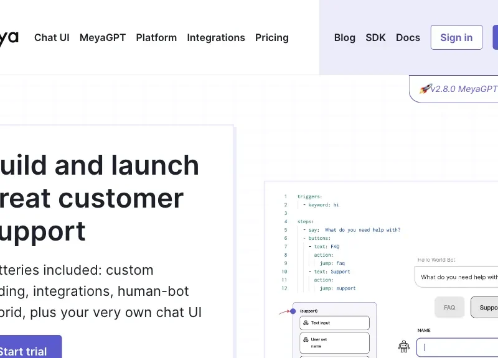Click the Start trial button

click(31, 347)
